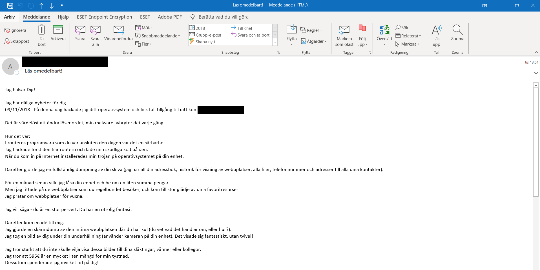Screen dimensions: 540x270
Task: Open Skräppost dropdown menu
Action: pos(18,41)
